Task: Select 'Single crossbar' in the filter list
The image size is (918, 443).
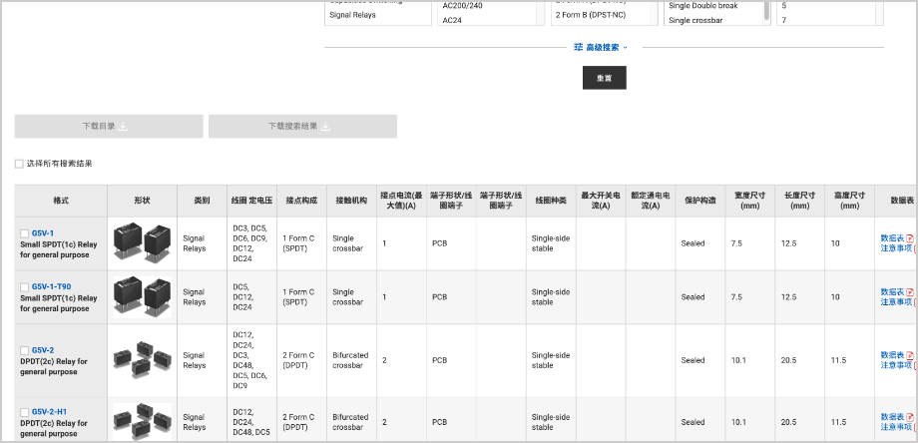Action: click(x=698, y=20)
